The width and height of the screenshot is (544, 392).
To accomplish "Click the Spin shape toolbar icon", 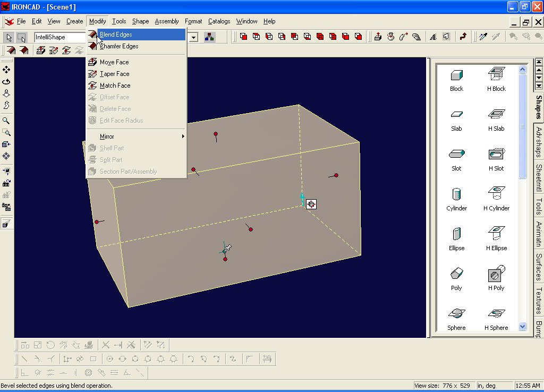I will pos(391,37).
